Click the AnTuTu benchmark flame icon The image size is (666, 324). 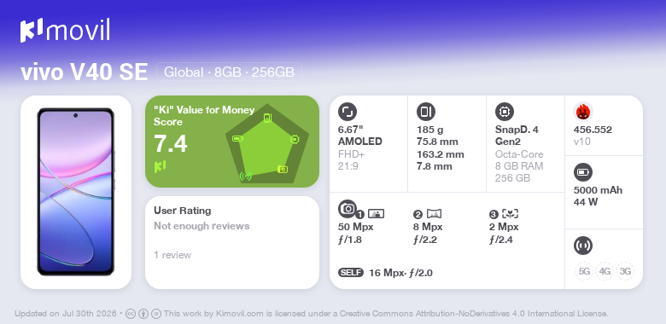pos(583,112)
